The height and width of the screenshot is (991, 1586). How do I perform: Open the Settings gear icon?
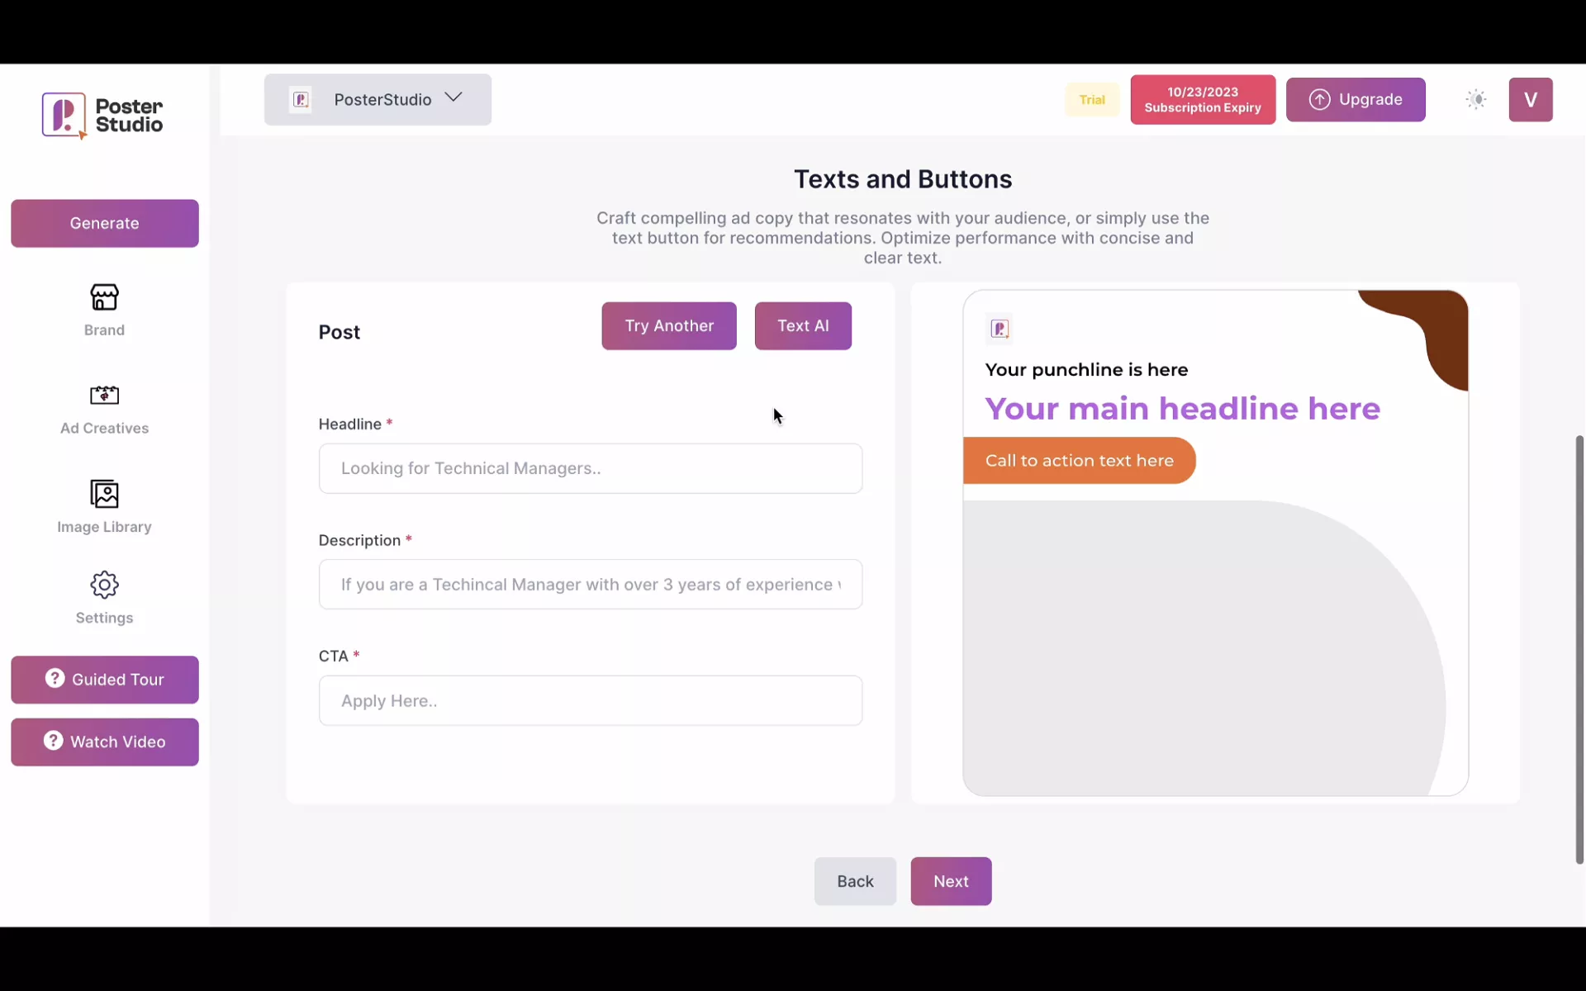pos(104,585)
